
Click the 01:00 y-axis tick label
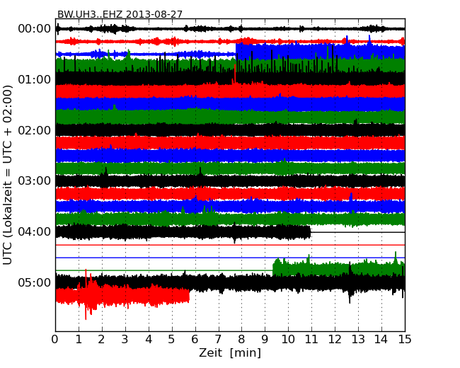pyautogui.click(x=35, y=79)
